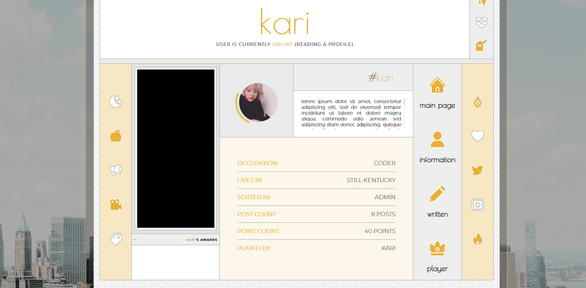Select the written tab
This screenshot has width=586, height=288.
437,202
